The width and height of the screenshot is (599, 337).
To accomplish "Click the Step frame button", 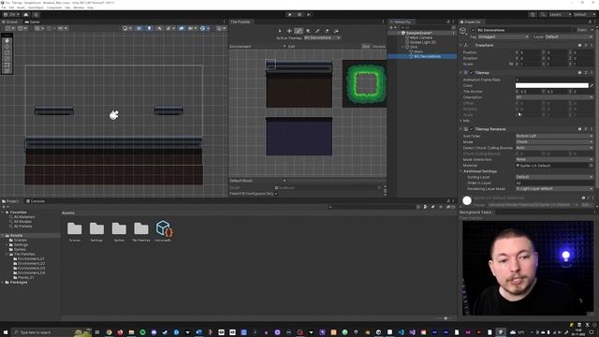I will click(309, 15).
